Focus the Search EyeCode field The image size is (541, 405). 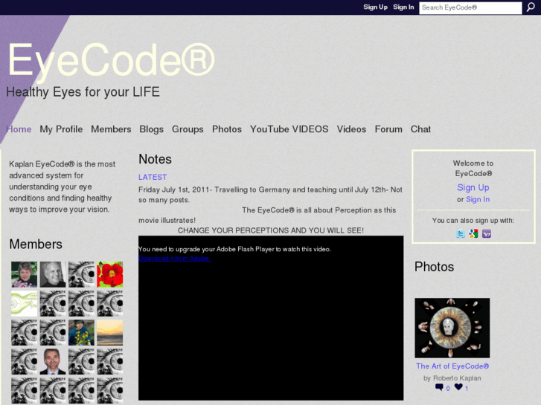(x=470, y=7)
